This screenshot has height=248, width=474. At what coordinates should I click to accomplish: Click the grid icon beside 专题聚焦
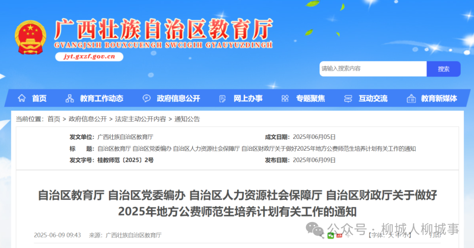point(285,98)
